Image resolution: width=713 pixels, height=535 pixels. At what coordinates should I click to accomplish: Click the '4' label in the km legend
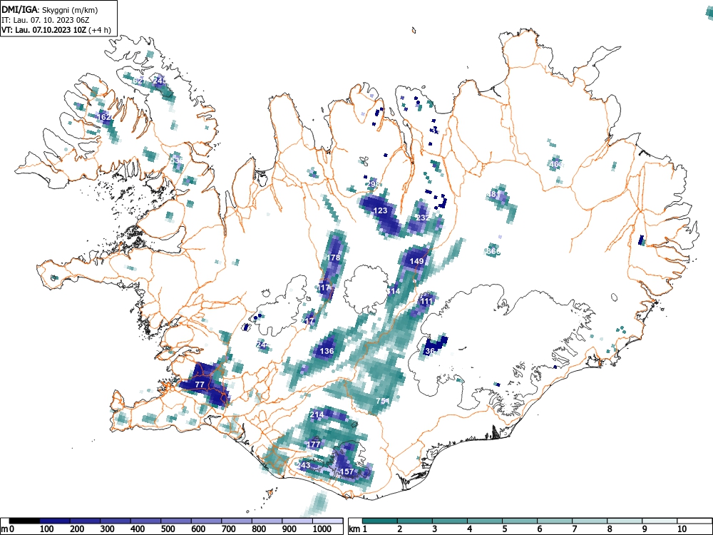pos(470,529)
